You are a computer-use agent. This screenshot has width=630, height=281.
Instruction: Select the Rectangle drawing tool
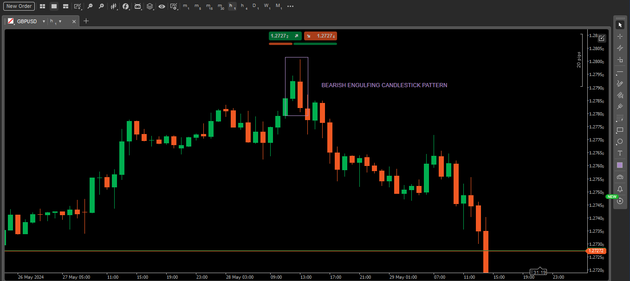tap(620, 130)
